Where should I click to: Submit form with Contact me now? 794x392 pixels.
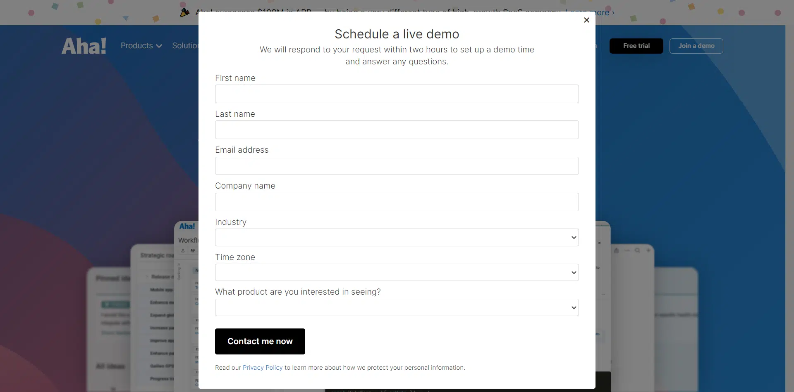click(260, 341)
